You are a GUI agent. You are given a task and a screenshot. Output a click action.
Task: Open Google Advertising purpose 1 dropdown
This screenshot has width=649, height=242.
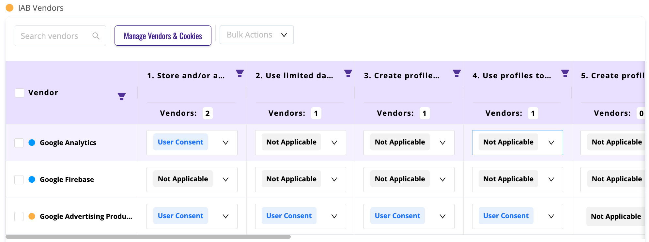click(x=192, y=216)
